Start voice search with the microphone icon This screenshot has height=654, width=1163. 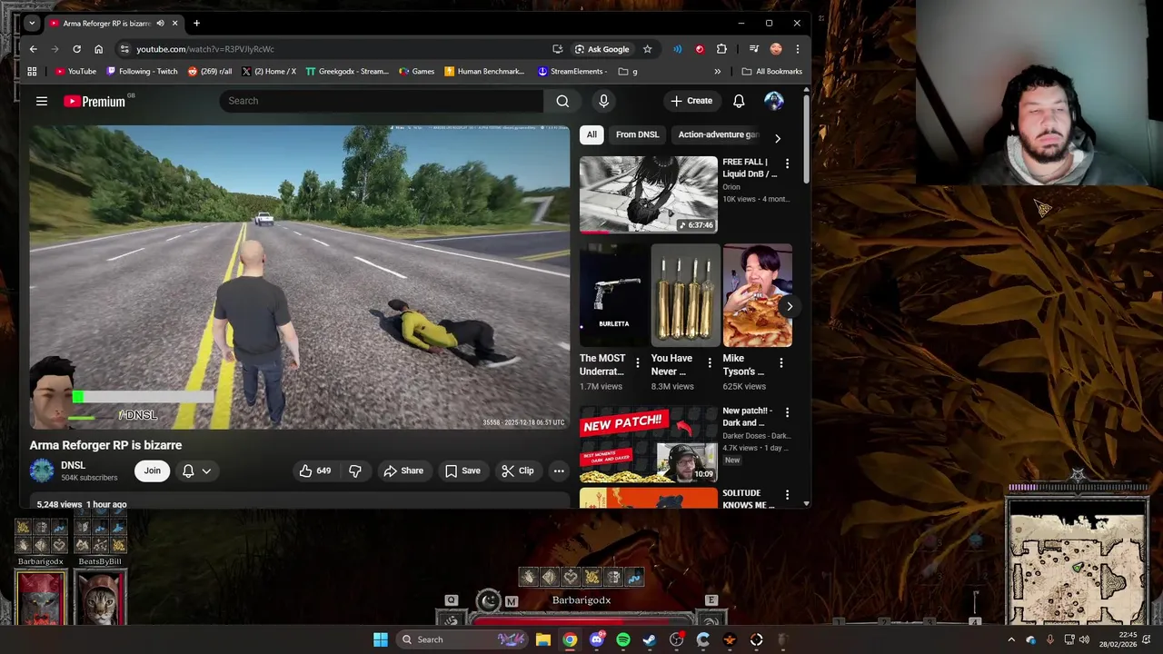coord(603,101)
